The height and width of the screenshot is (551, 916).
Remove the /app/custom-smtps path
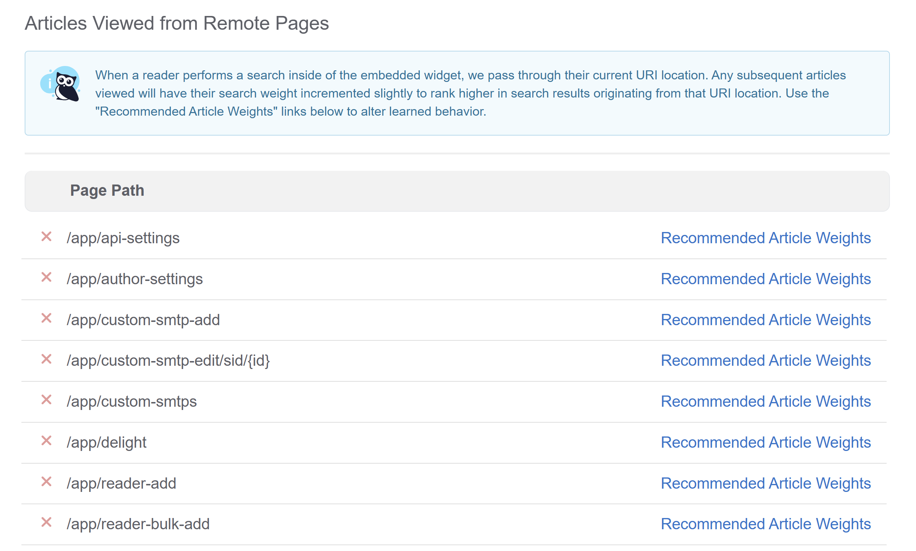coord(46,400)
